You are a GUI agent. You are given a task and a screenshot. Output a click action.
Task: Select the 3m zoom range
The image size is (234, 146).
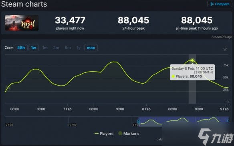(56, 48)
